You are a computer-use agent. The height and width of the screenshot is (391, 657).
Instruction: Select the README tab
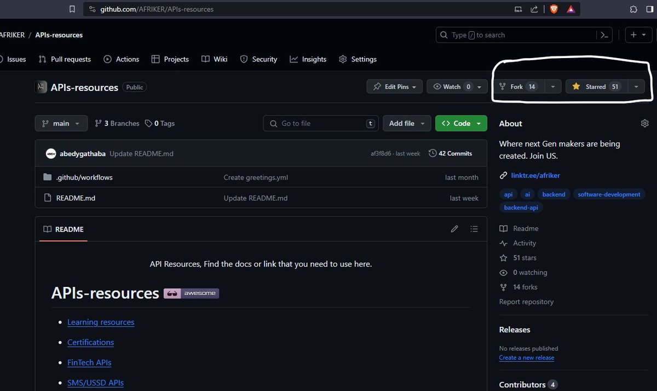(64, 229)
